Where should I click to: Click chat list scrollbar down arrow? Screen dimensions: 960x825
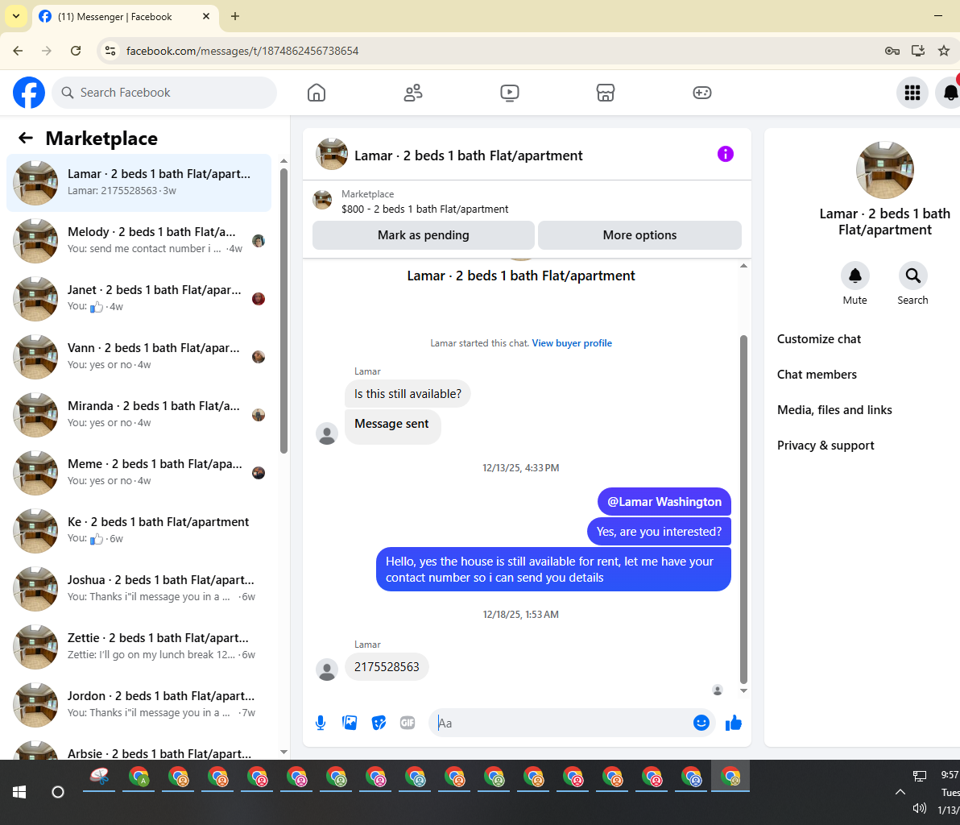coord(283,752)
